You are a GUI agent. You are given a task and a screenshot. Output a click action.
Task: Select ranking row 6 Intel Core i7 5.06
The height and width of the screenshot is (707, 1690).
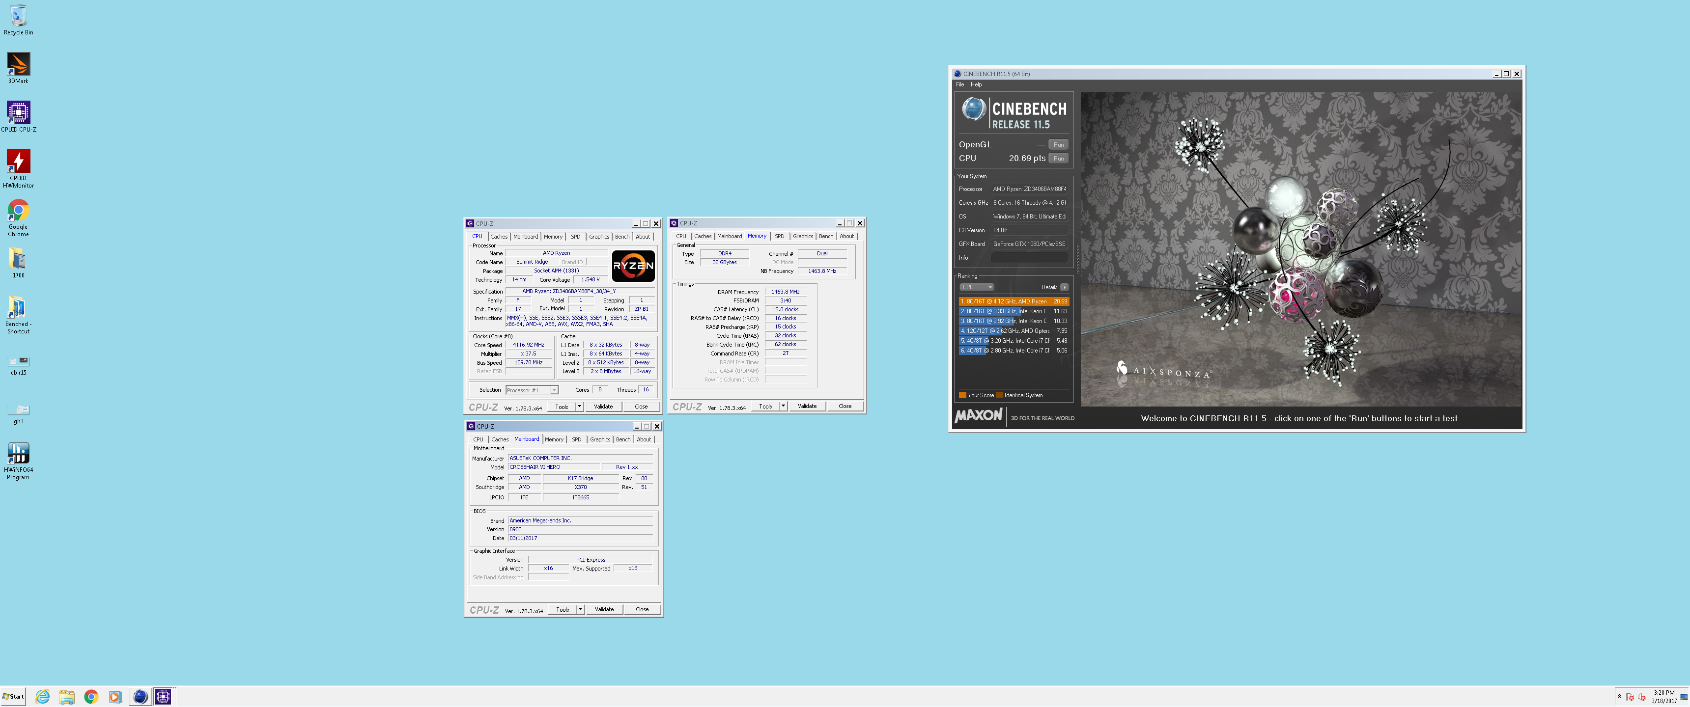[1014, 351]
